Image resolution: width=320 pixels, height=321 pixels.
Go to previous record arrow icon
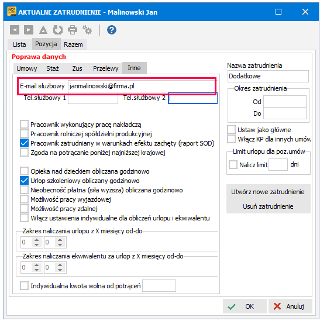pos(15,30)
